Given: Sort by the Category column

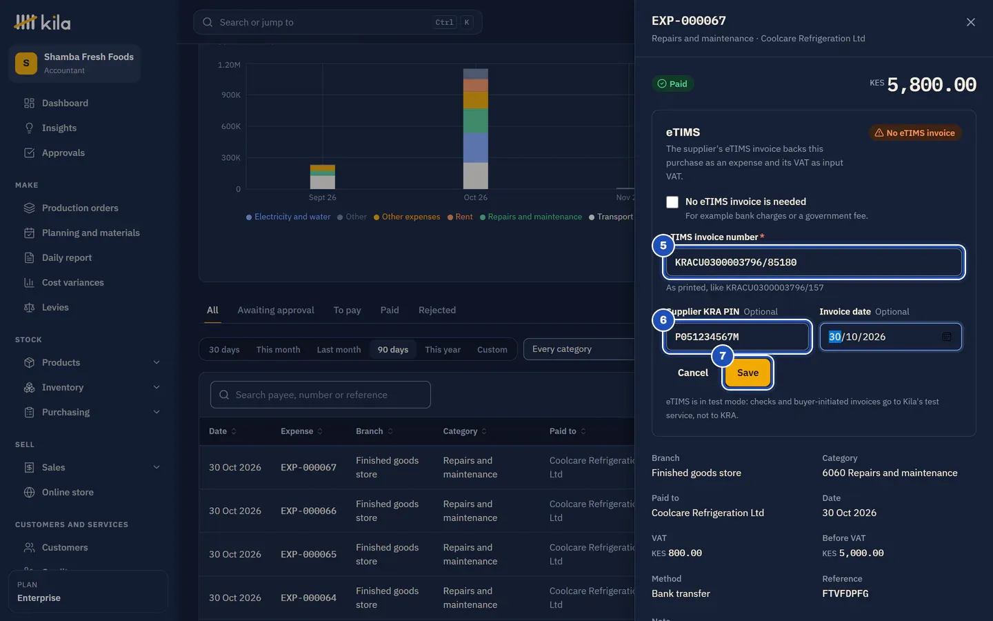Looking at the screenshot, I should (465, 431).
